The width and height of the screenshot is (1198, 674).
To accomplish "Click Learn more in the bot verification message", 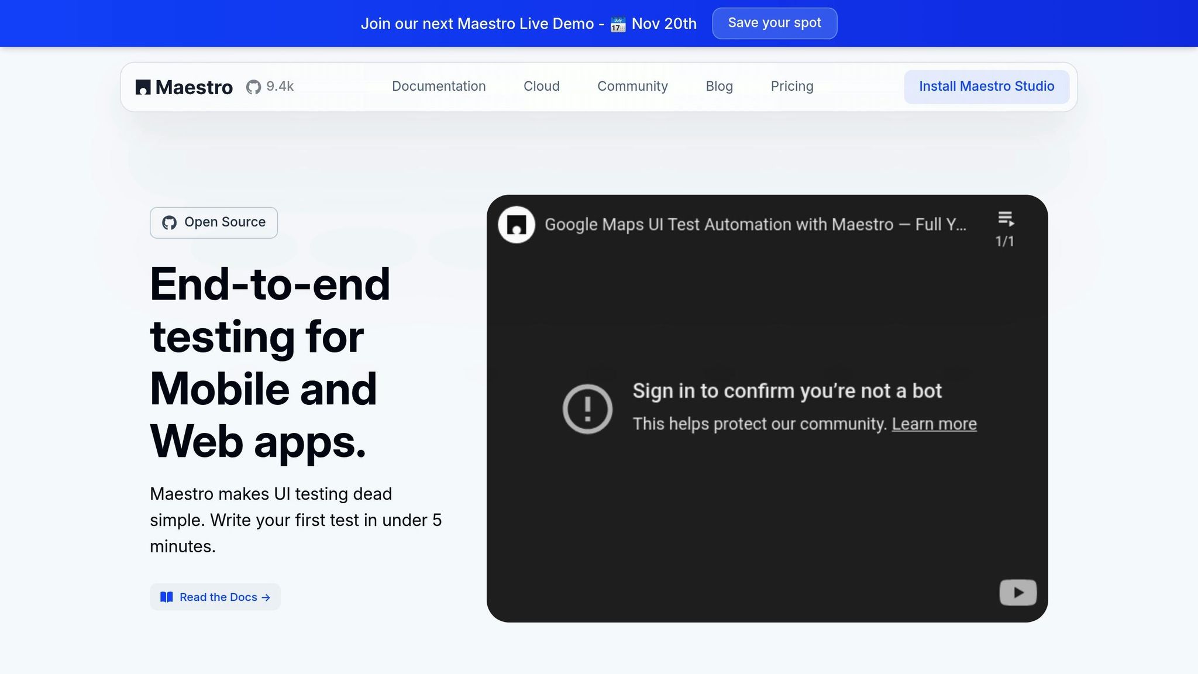I will tap(934, 424).
